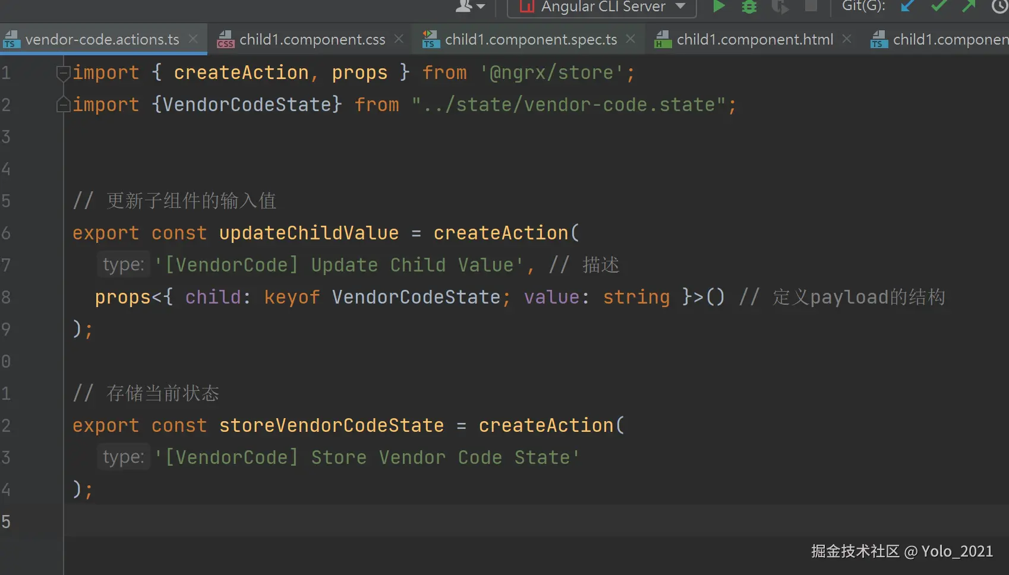1009x575 pixels.
Task: Click gutter line number 7
Action: [x=6, y=266]
